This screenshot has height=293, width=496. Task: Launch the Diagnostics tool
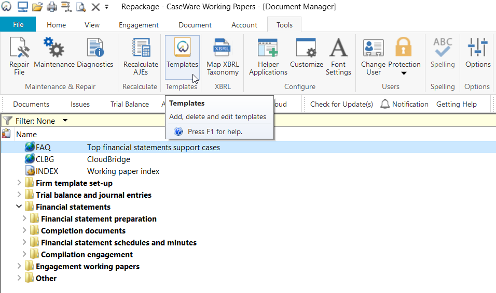[x=95, y=47]
